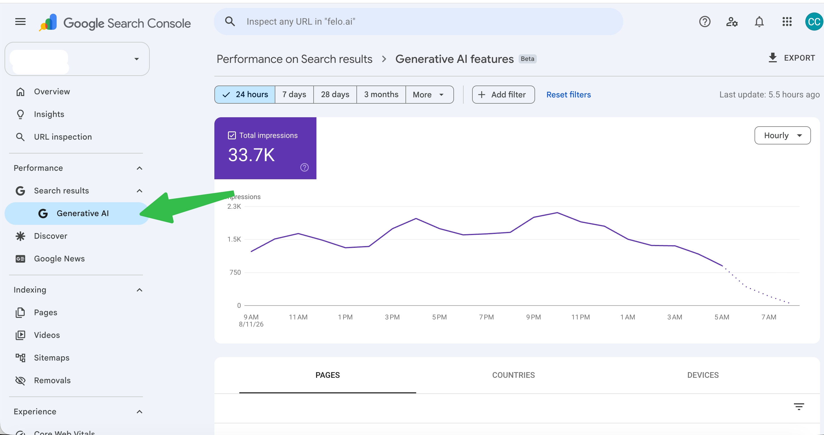Open the hamburger main menu

point(20,22)
